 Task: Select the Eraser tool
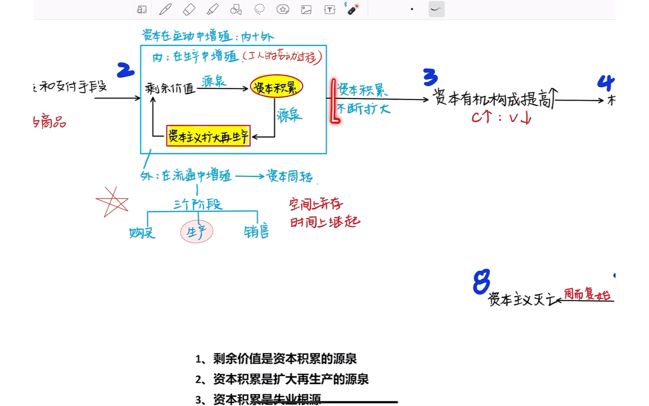(189, 9)
